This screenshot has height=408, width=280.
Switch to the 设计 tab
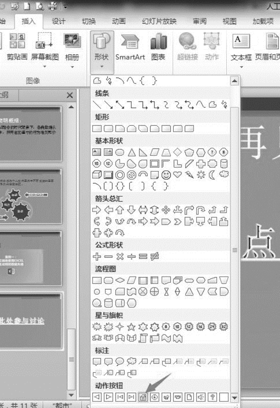click(x=58, y=21)
